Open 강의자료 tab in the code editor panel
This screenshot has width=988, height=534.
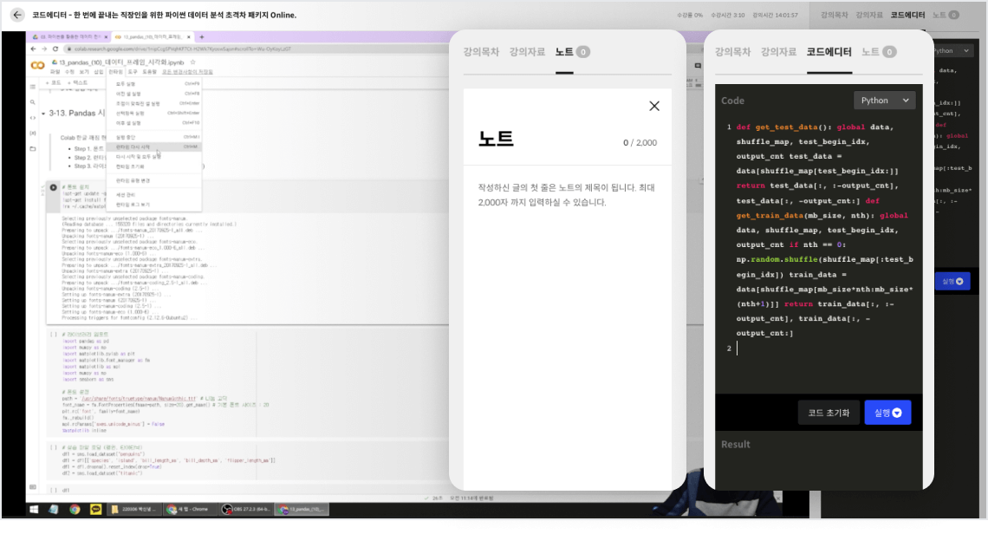(x=778, y=52)
